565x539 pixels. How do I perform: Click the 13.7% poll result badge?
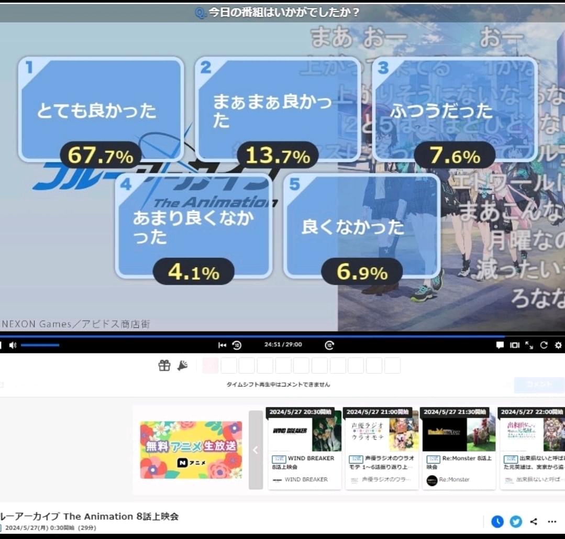pos(278,156)
